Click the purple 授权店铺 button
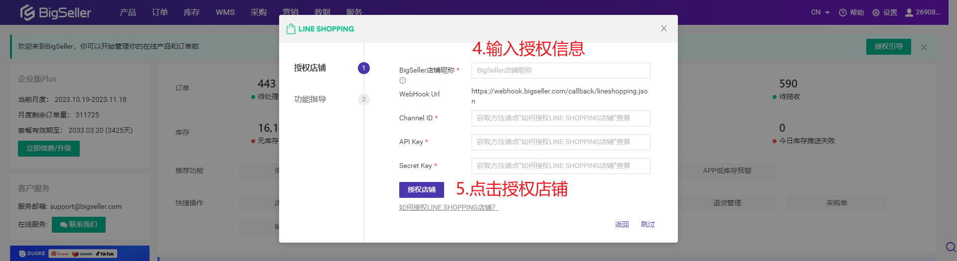Screen dimensions: 957x261 coord(422,190)
